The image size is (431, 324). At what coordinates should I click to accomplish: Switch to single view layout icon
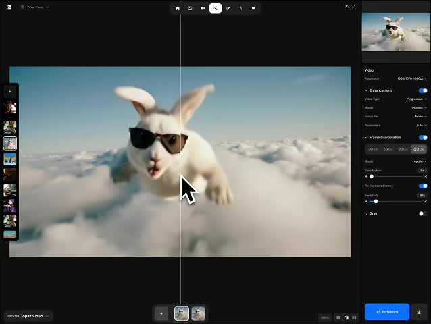pos(338,317)
